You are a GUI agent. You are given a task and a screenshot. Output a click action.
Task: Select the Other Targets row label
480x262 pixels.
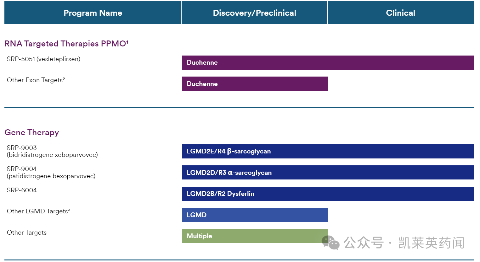[x=27, y=233]
